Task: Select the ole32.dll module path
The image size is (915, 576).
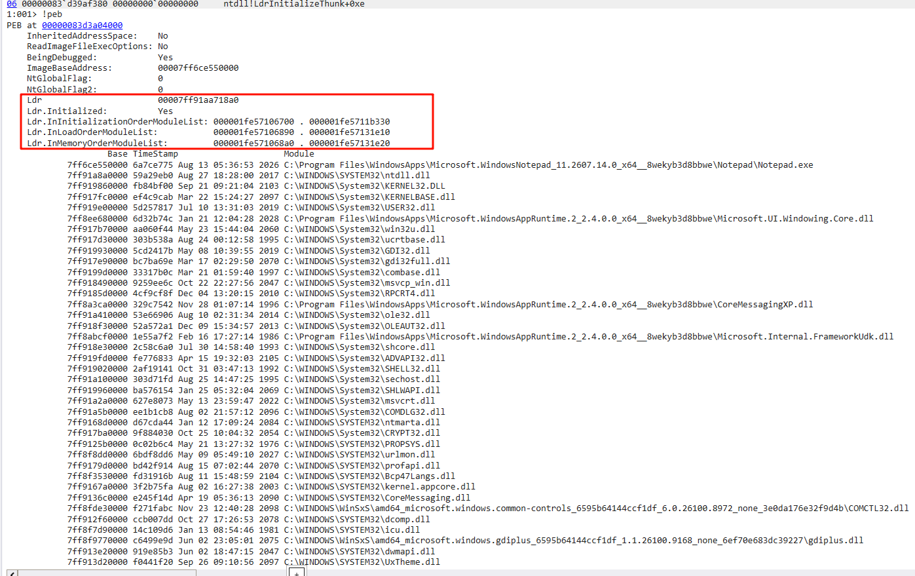Action: (357, 315)
